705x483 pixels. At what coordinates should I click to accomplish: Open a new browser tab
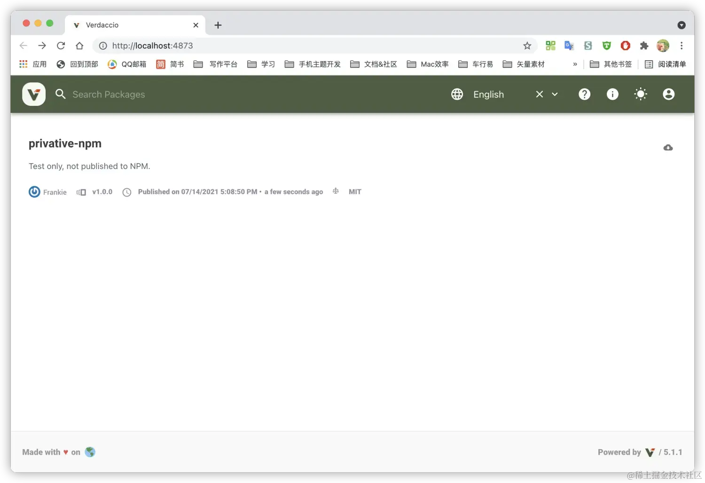click(218, 25)
